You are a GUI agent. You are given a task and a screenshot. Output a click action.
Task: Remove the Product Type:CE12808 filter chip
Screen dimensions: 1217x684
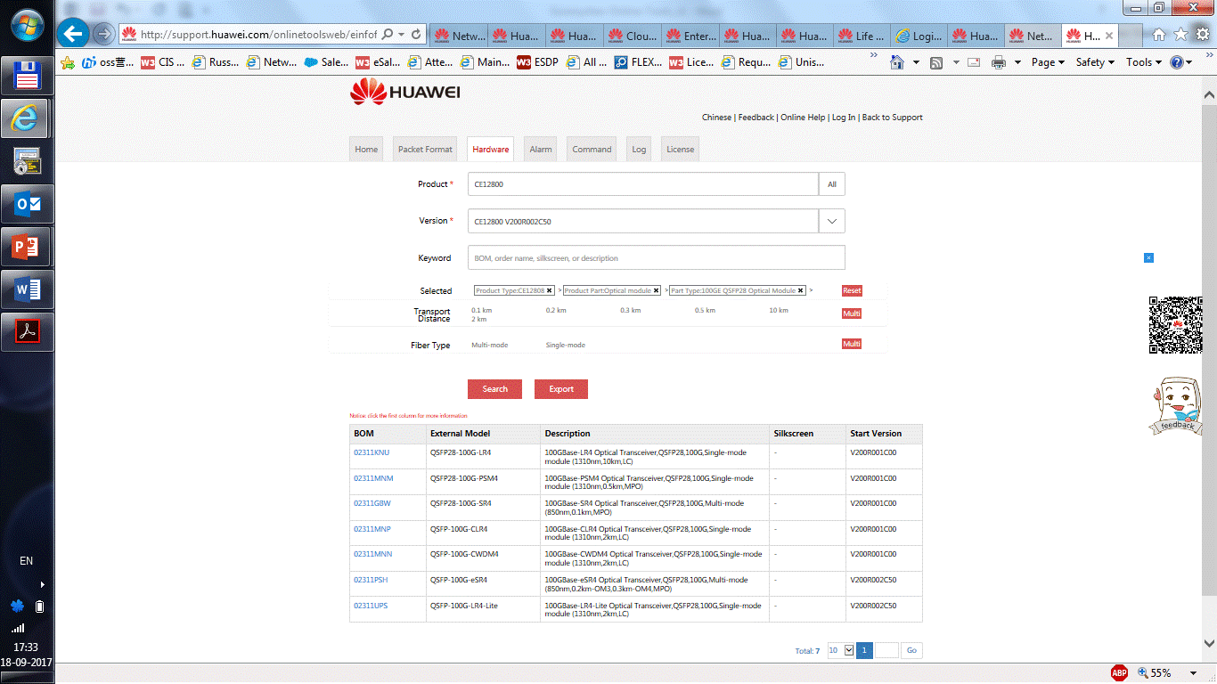click(550, 290)
